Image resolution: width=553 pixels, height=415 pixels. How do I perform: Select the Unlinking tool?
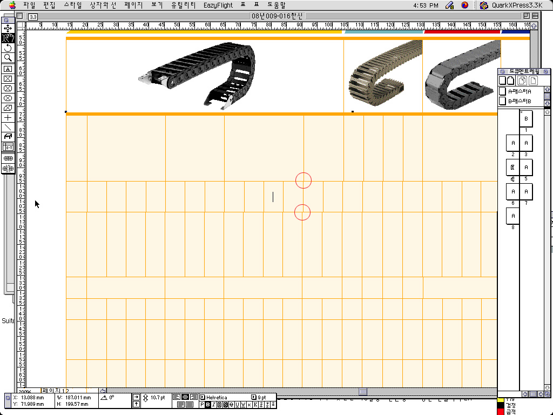click(8, 169)
